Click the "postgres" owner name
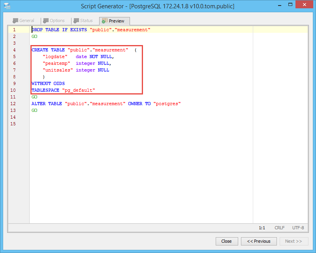316x253 pixels. [x=167, y=104]
